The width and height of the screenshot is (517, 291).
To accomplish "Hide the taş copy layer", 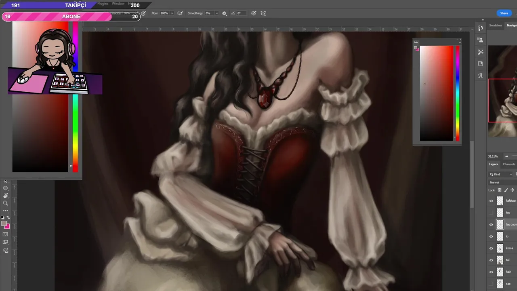I will (491, 225).
